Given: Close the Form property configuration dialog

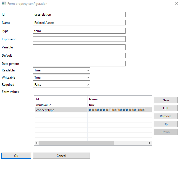Looking at the screenshot, I should pos(177,4).
